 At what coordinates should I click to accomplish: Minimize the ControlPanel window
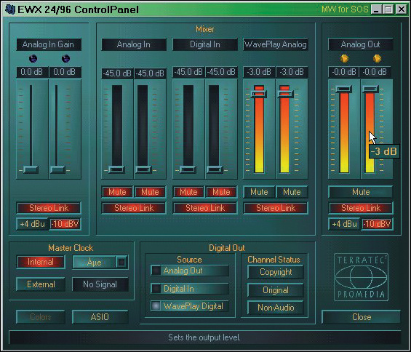coord(377,9)
